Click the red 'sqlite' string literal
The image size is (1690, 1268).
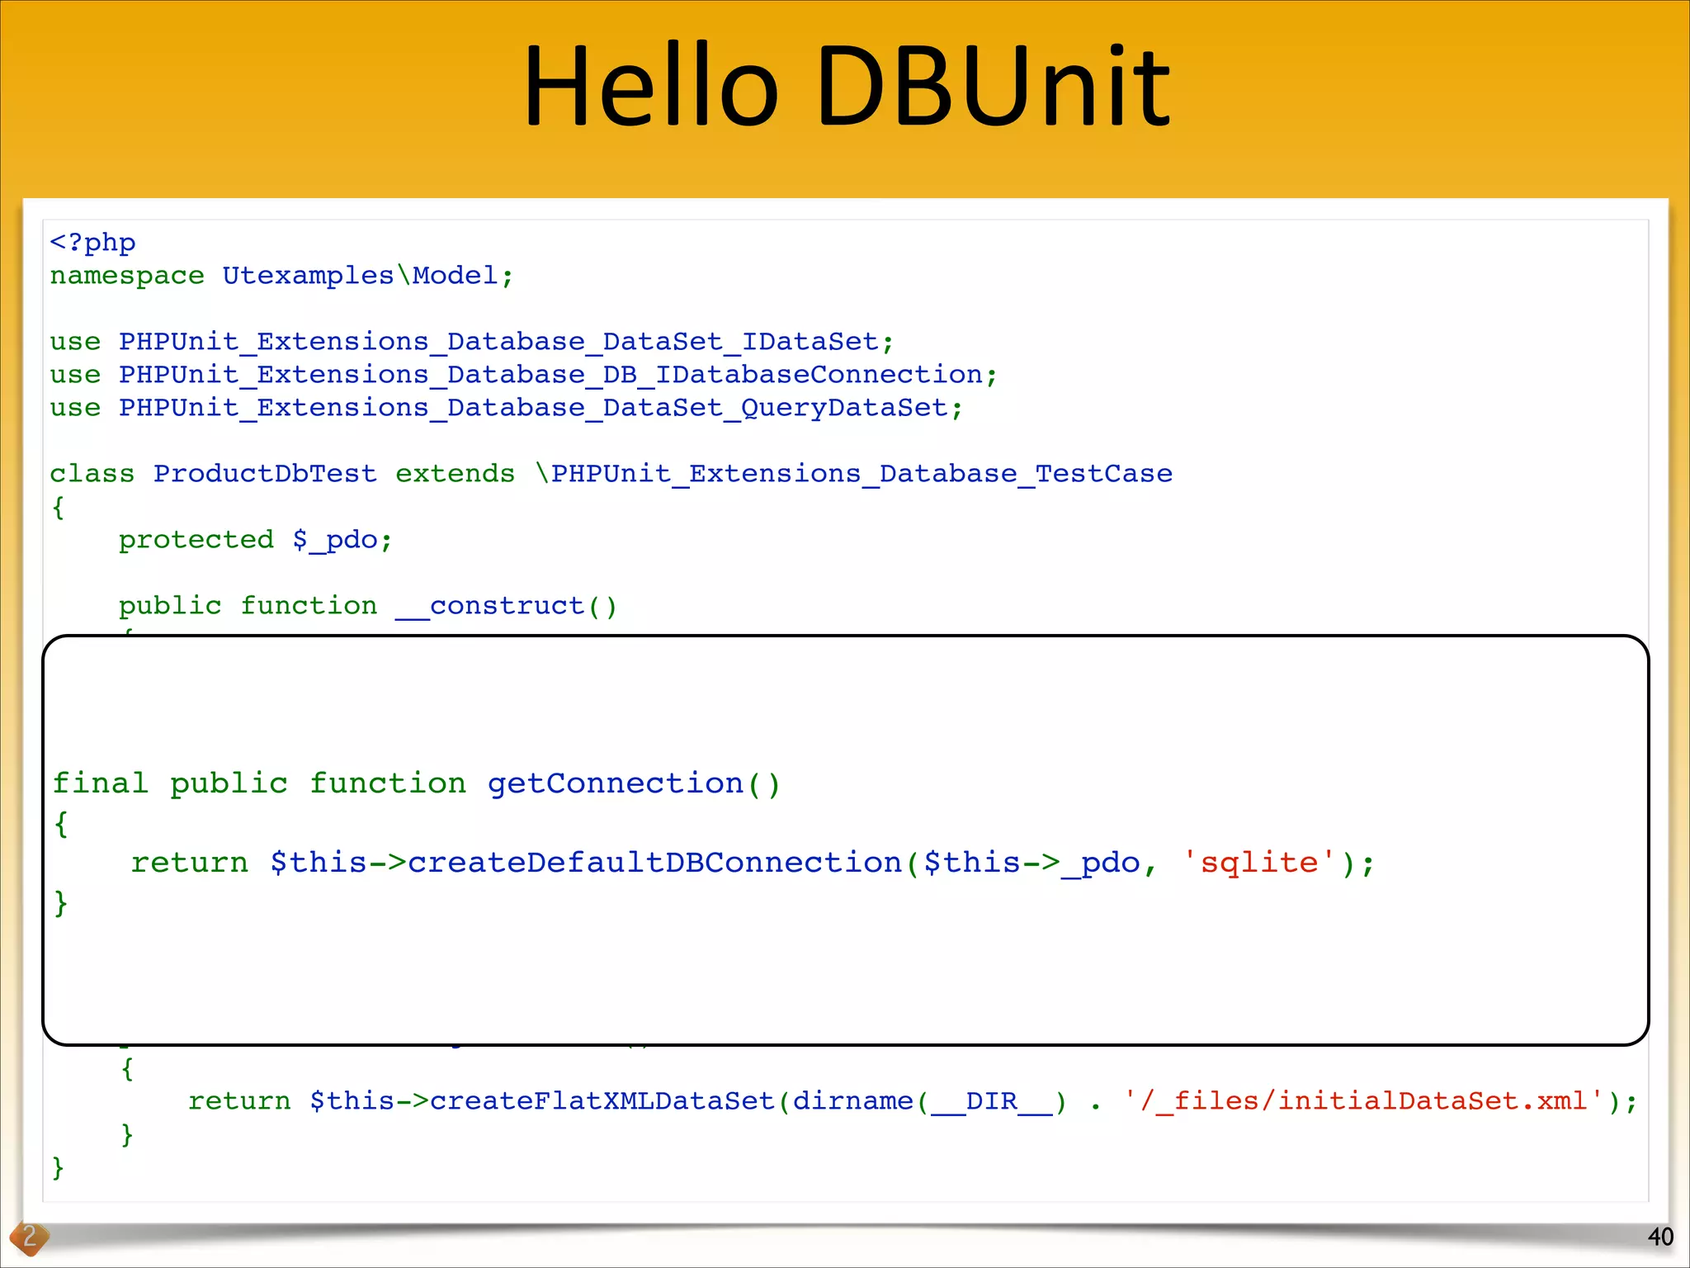pos(1258,862)
